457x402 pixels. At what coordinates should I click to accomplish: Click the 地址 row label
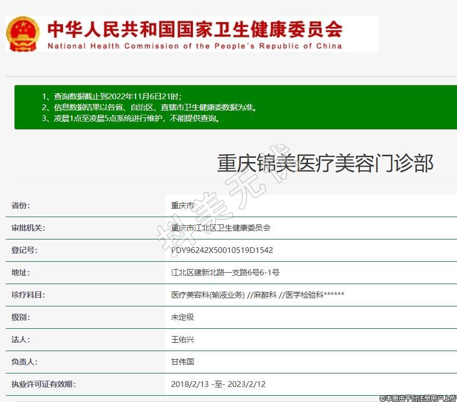pyautogui.click(x=21, y=273)
